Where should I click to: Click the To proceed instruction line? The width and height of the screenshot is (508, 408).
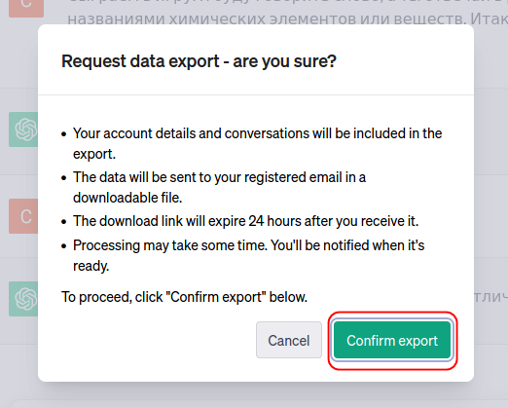point(184,297)
